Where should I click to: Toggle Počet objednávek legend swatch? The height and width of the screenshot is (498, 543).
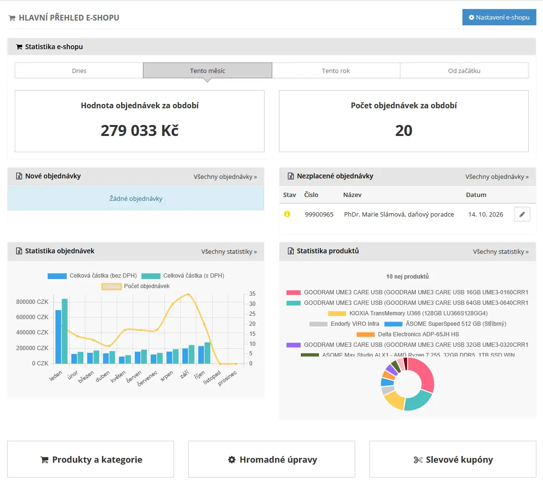click(112, 287)
